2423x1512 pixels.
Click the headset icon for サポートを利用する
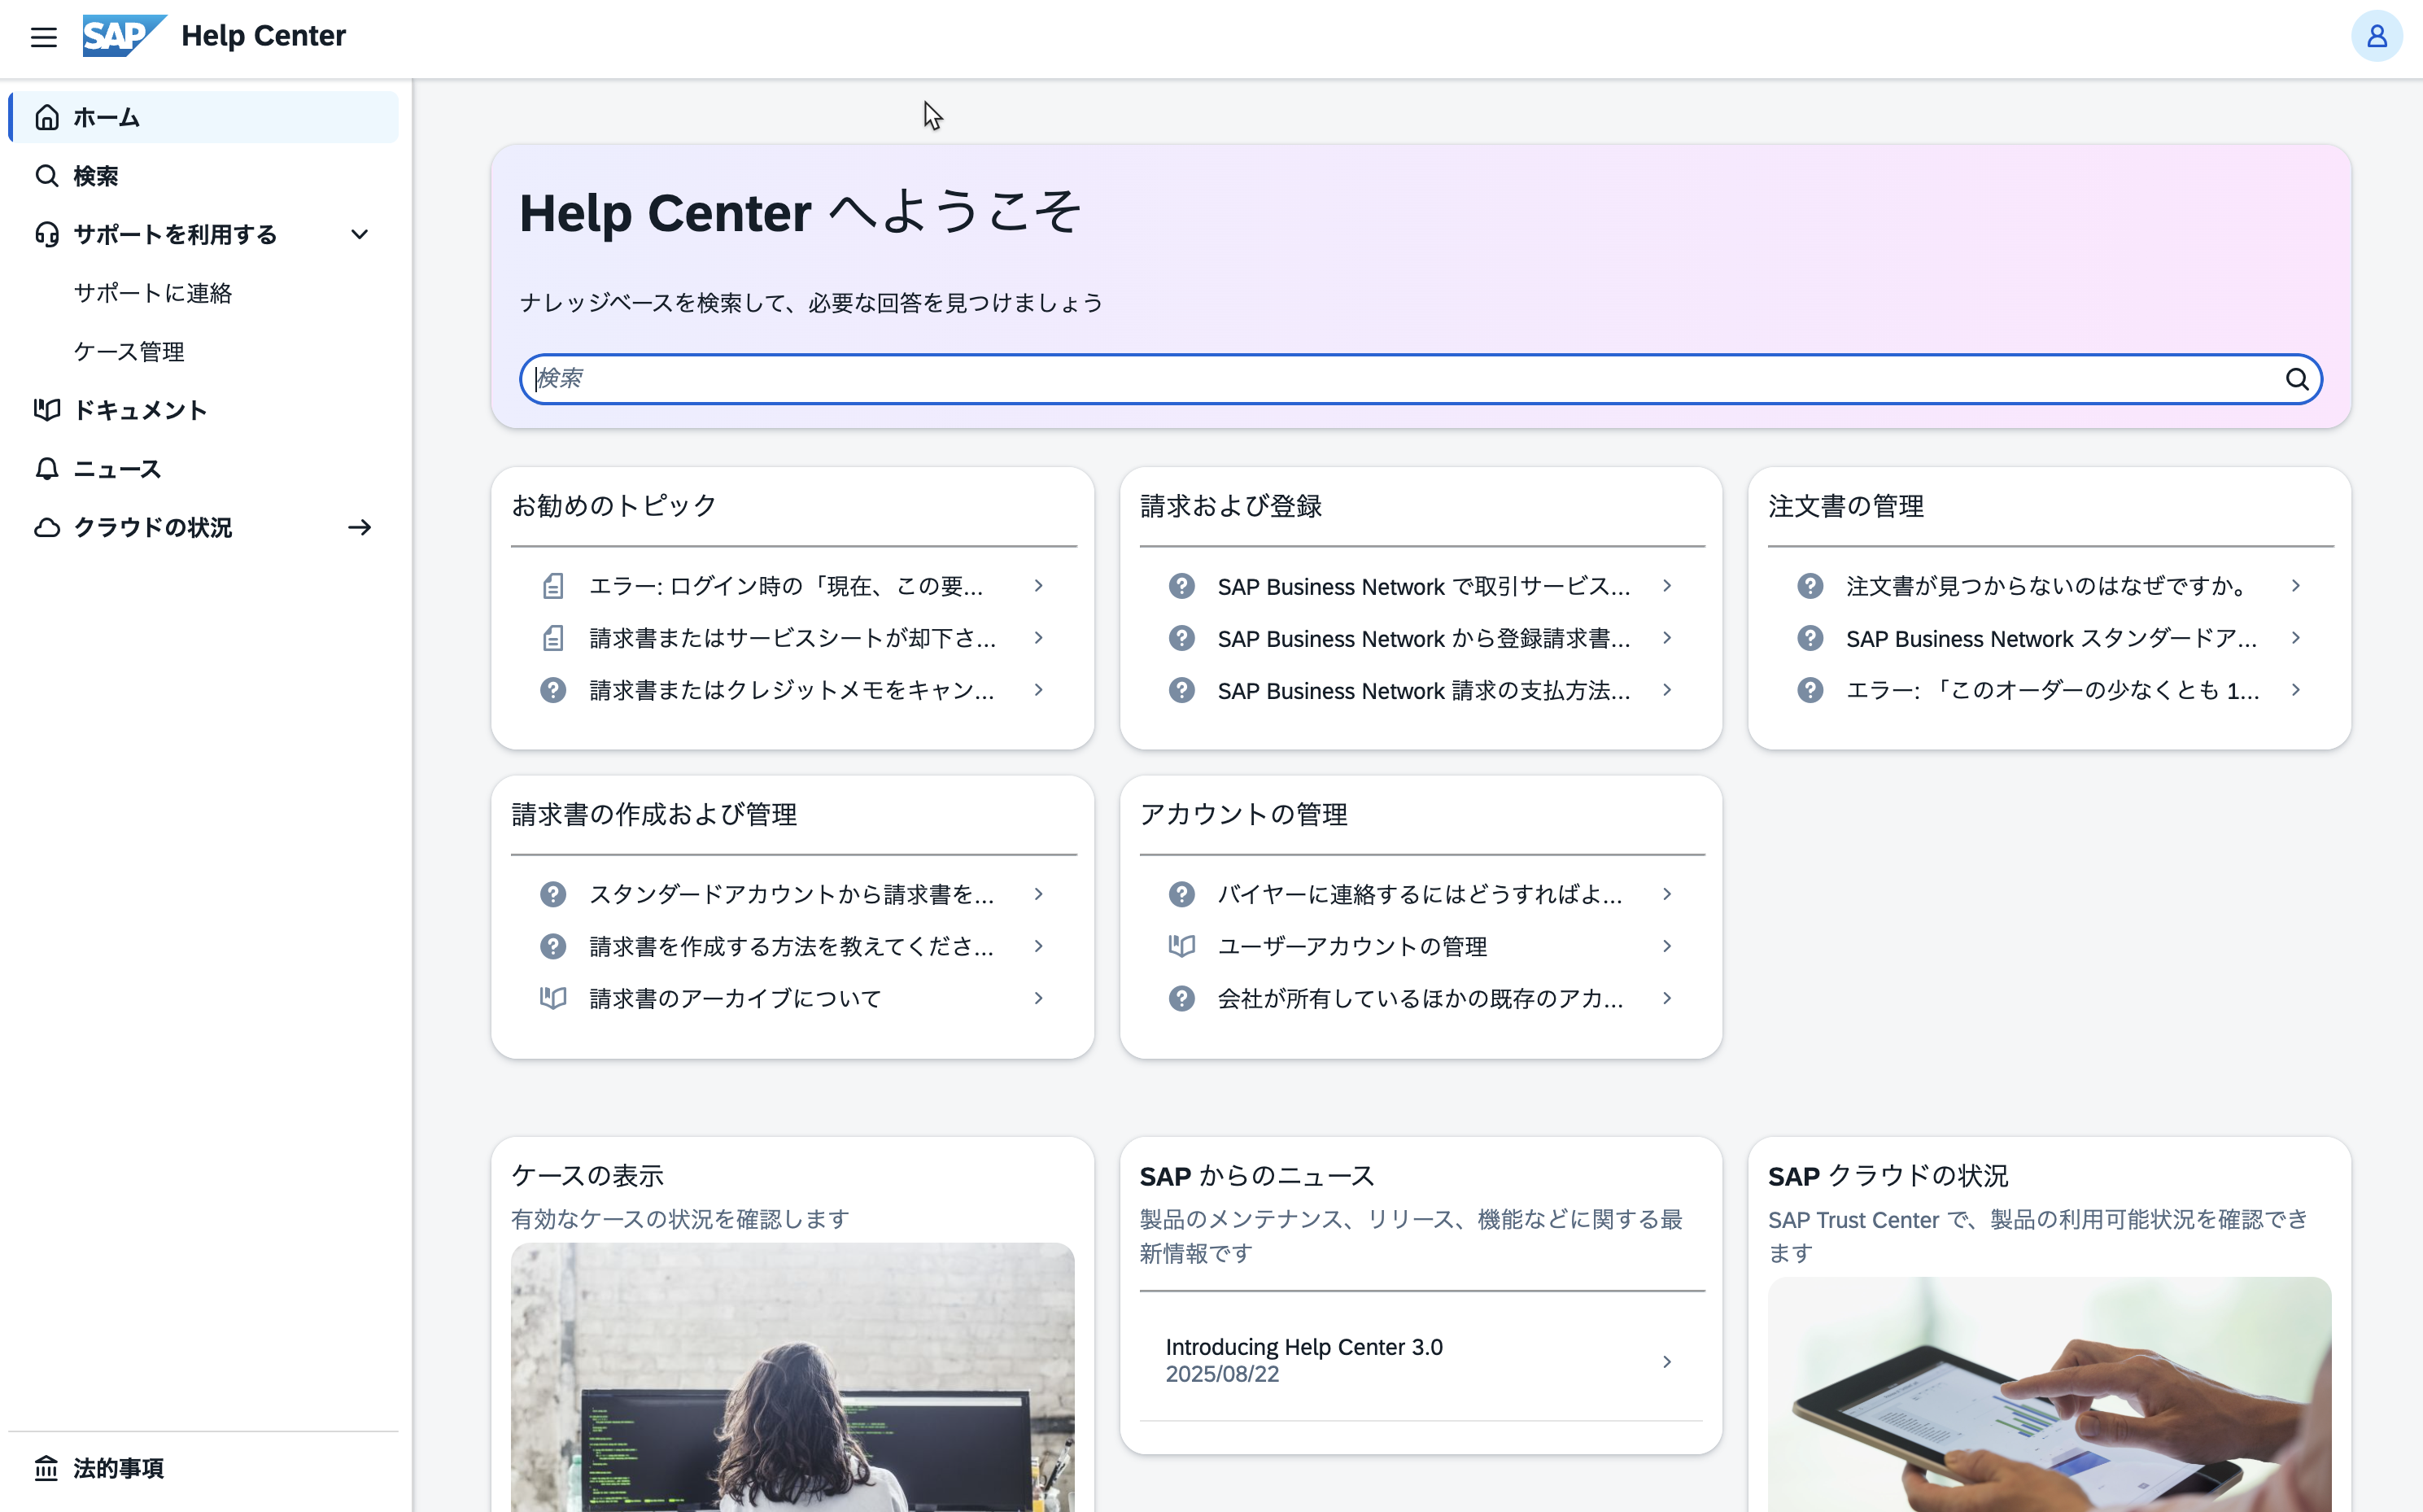point(46,234)
